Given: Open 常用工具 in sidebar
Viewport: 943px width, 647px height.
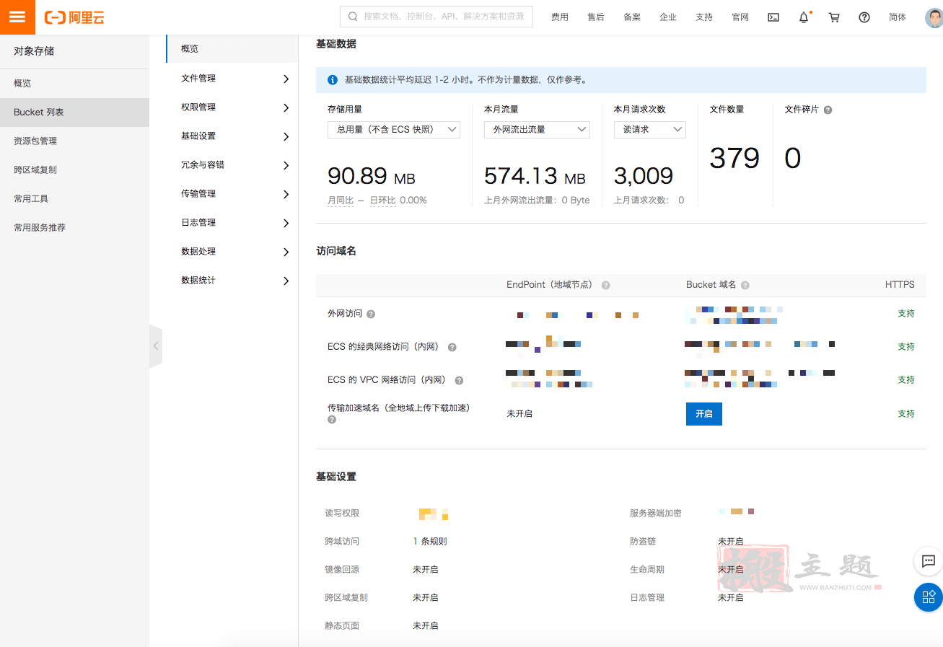Looking at the screenshot, I should point(74,199).
